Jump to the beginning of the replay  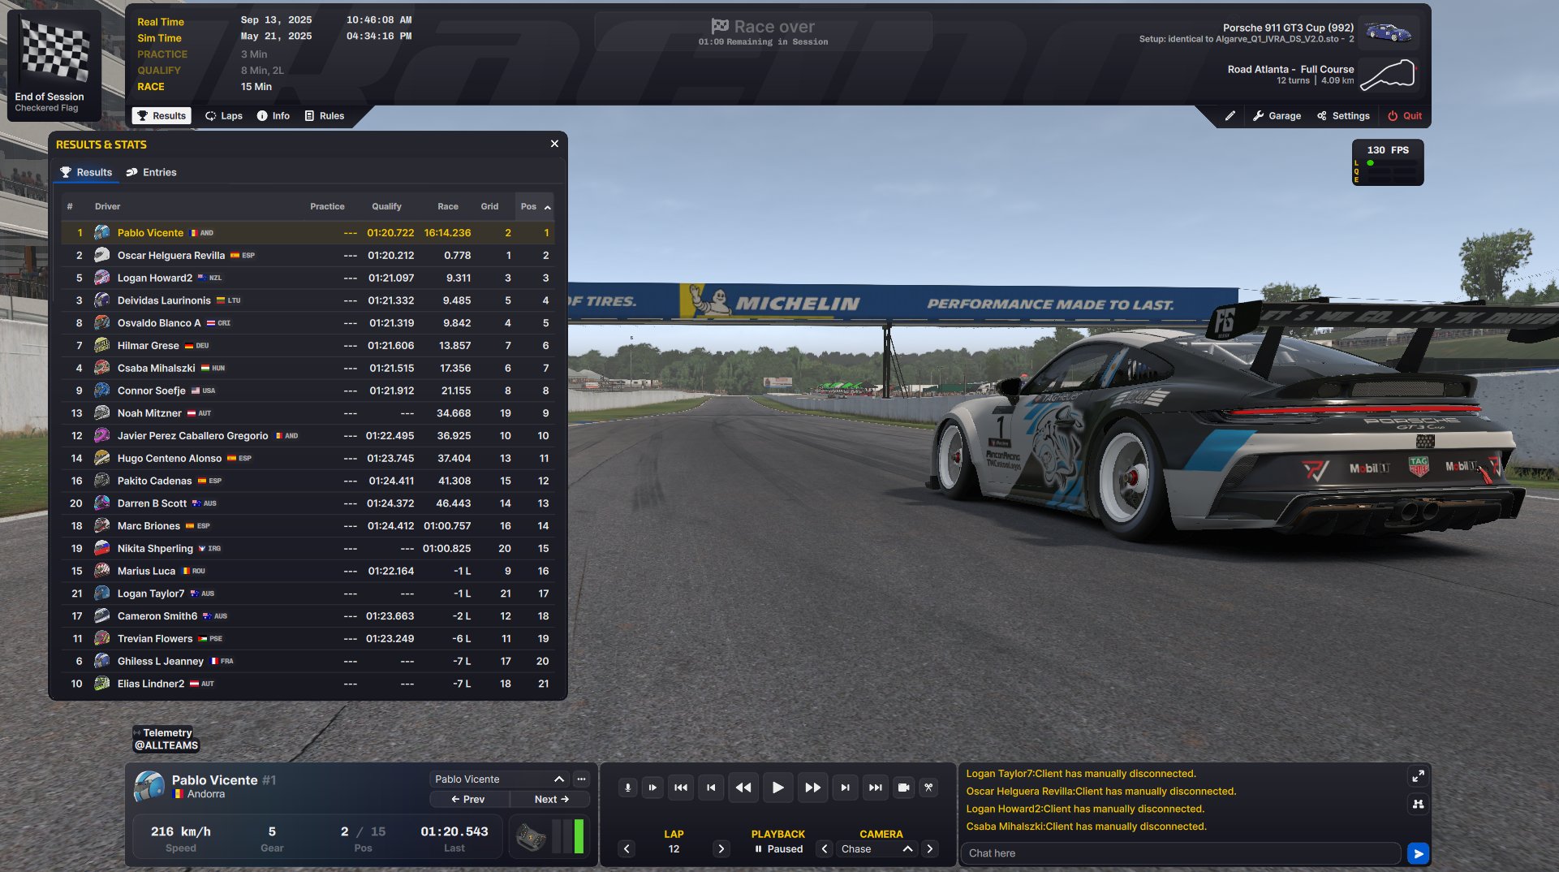pyautogui.click(x=681, y=788)
